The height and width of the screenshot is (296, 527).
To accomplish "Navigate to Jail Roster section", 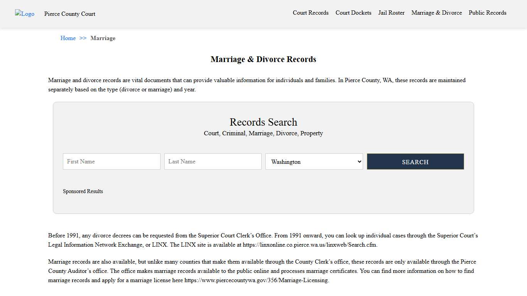I will click(391, 13).
